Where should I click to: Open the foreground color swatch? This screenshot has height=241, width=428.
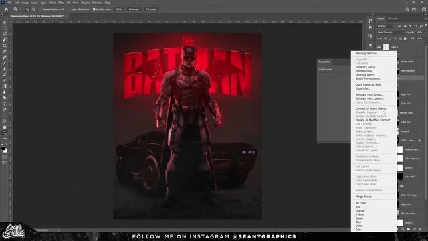3,149
